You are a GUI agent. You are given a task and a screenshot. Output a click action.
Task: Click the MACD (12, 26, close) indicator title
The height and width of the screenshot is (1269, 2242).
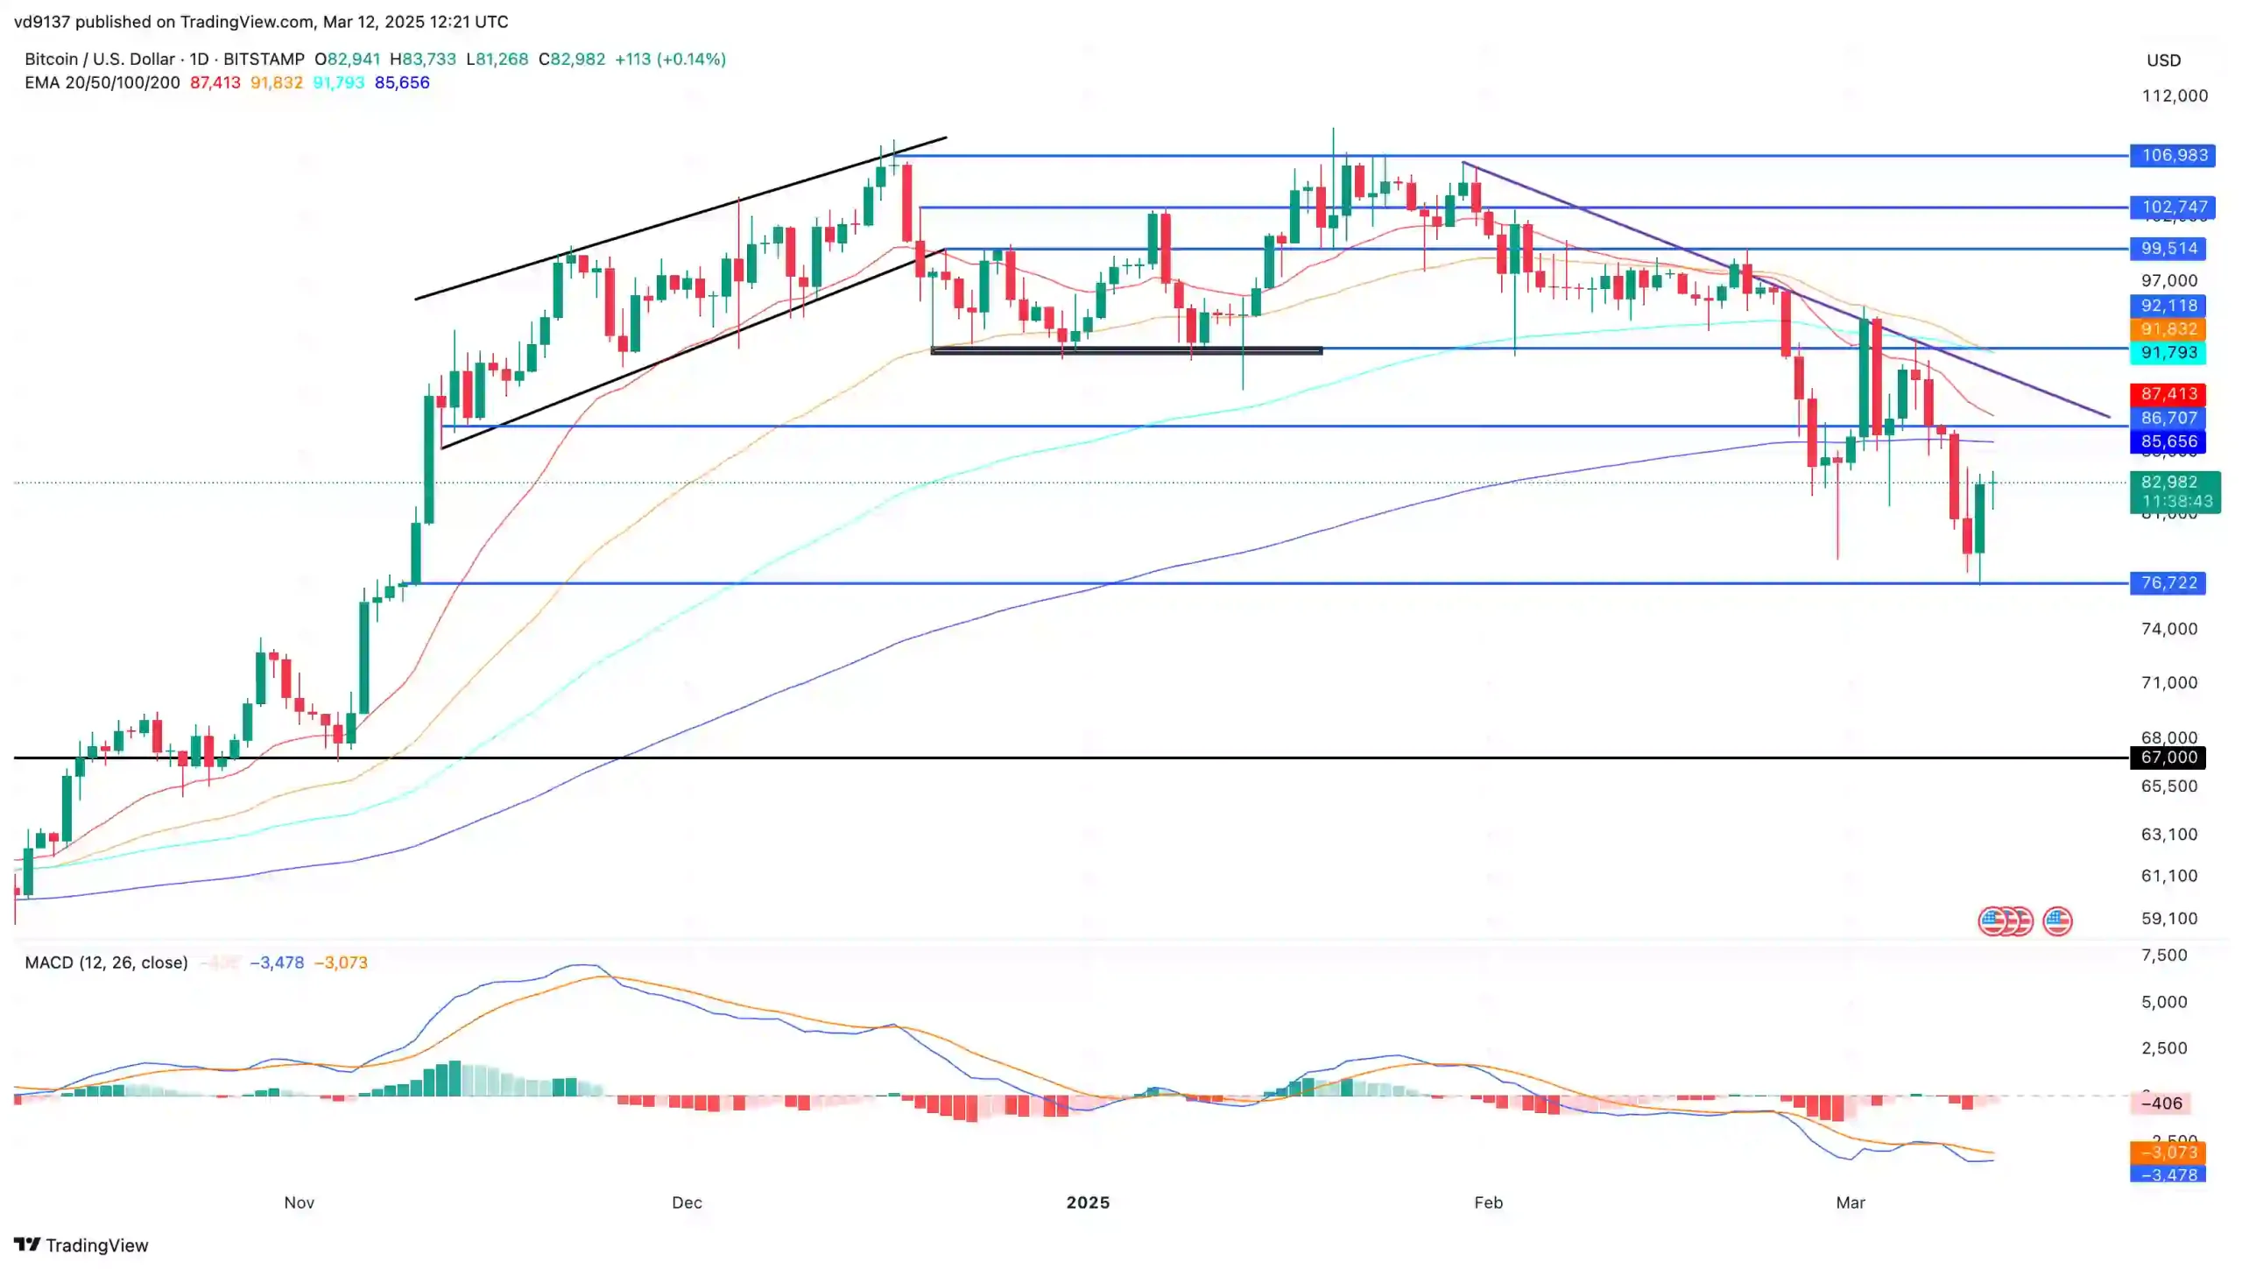[x=106, y=962]
